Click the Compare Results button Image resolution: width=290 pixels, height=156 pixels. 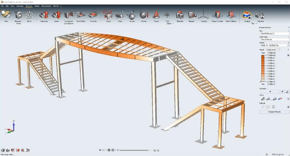(274, 112)
